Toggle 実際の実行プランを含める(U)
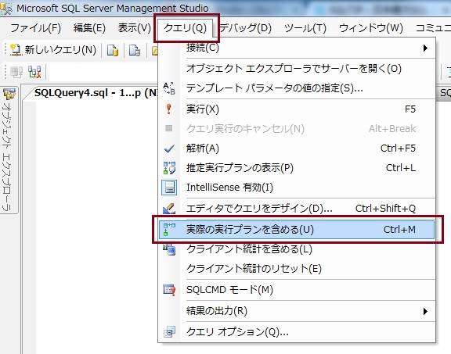This screenshot has height=354, width=451. tap(297, 230)
